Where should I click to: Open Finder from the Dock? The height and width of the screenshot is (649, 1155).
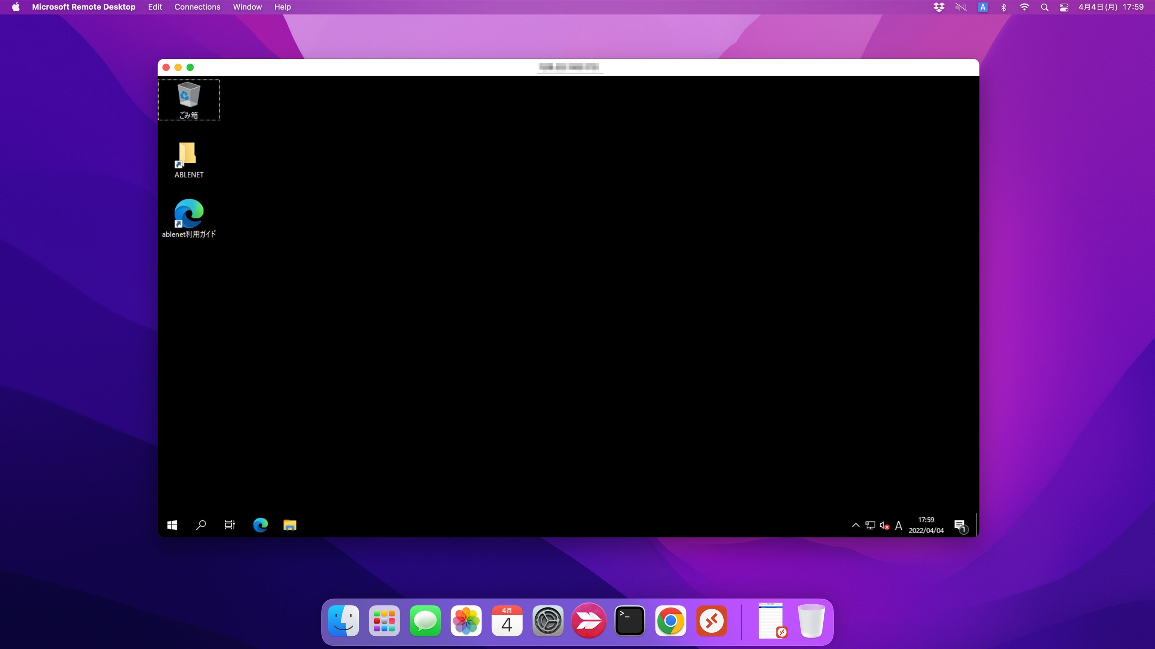[344, 621]
